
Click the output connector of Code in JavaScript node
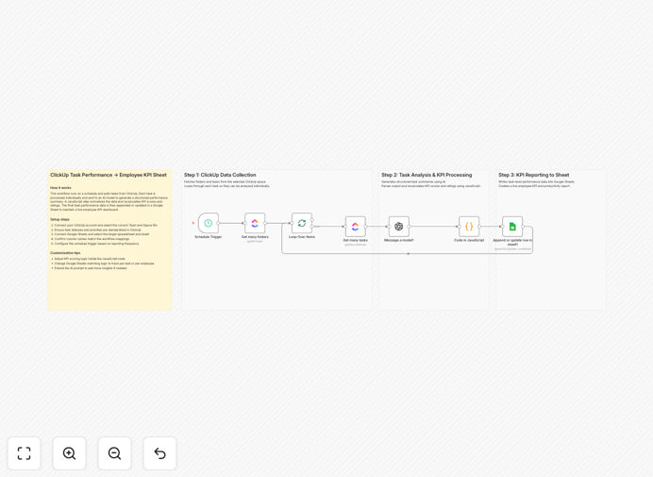(x=479, y=227)
